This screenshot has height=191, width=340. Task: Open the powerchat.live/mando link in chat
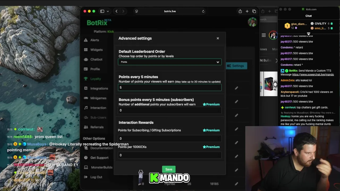point(313,75)
